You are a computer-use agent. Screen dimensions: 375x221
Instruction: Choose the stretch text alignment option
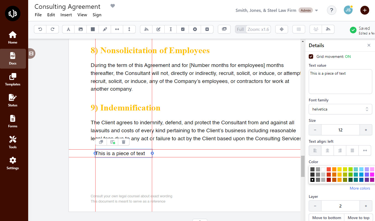click(x=365, y=150)
